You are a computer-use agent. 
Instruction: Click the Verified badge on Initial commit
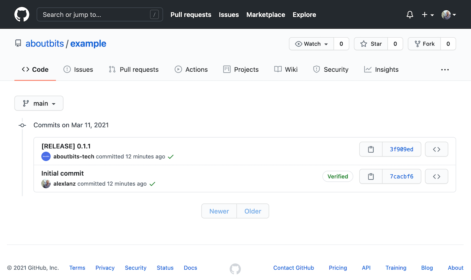click(337, 176)
